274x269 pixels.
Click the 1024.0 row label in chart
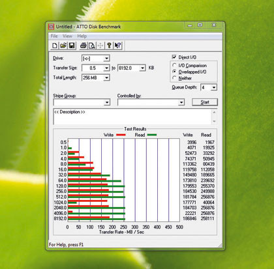point(60,203)
